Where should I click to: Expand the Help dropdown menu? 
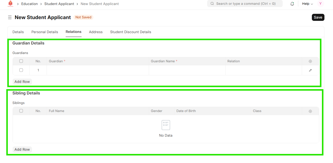click(x=307, y=4)
